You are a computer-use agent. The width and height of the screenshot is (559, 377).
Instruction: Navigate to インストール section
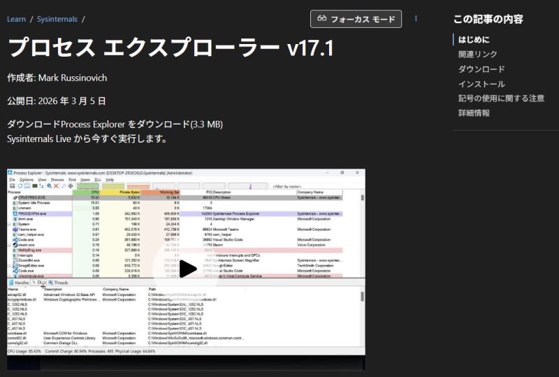pos(481,84)
